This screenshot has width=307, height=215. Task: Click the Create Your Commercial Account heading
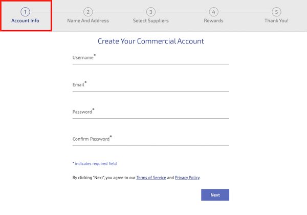coord(151,41)
